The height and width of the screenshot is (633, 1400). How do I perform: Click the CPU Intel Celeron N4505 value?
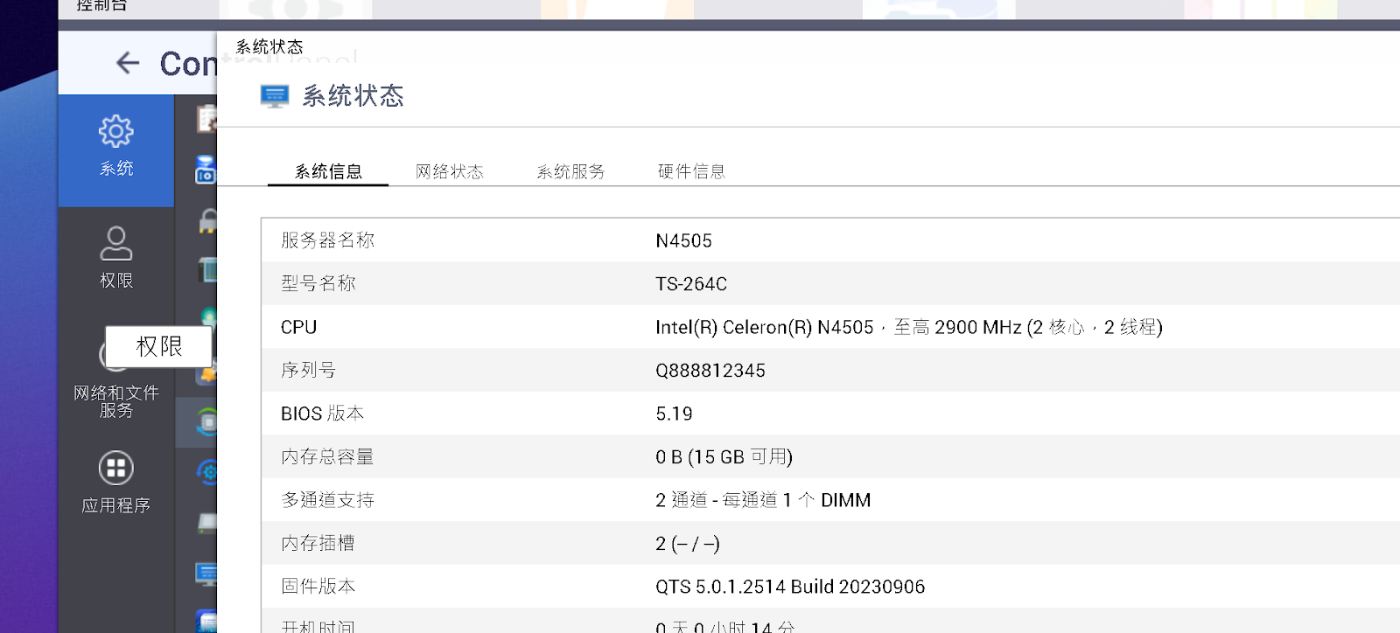909,327
